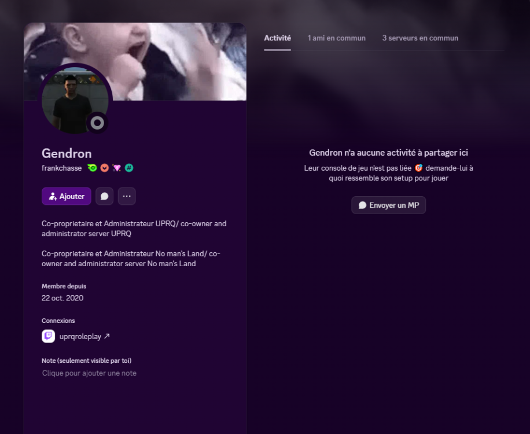This screenshot has height=434, width=530.
Task: Click the Ajouter friend button
Action: point(66,196)
